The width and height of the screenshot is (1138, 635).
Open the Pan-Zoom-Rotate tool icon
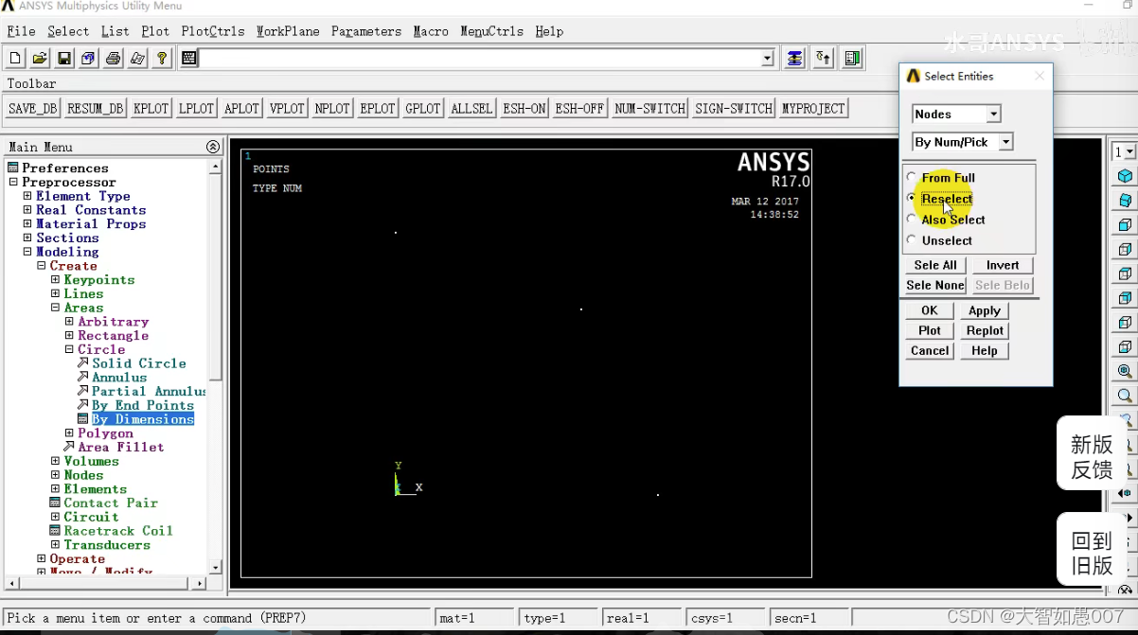coord(89,59)
